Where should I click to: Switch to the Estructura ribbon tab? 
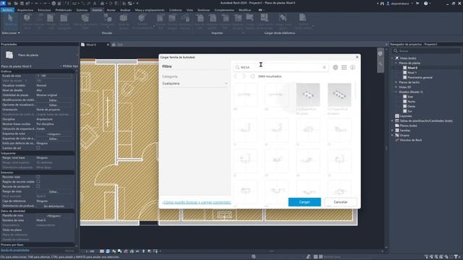tap(44, 10)
